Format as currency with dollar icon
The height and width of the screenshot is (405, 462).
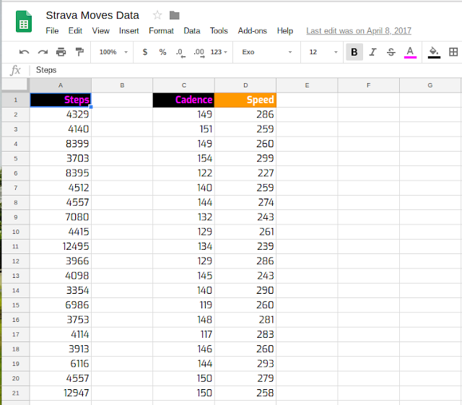click(144, 52)
